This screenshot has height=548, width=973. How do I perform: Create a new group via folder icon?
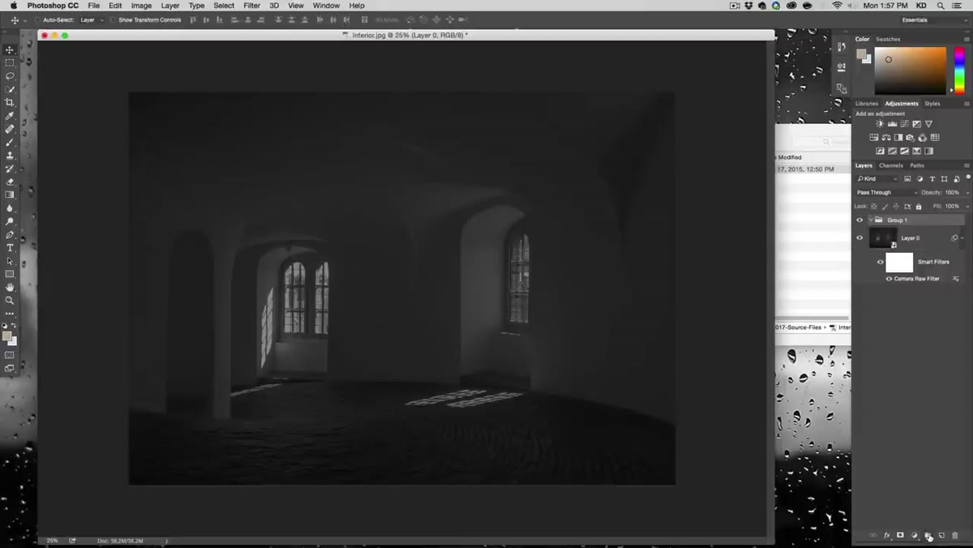(x=928, y=536)
